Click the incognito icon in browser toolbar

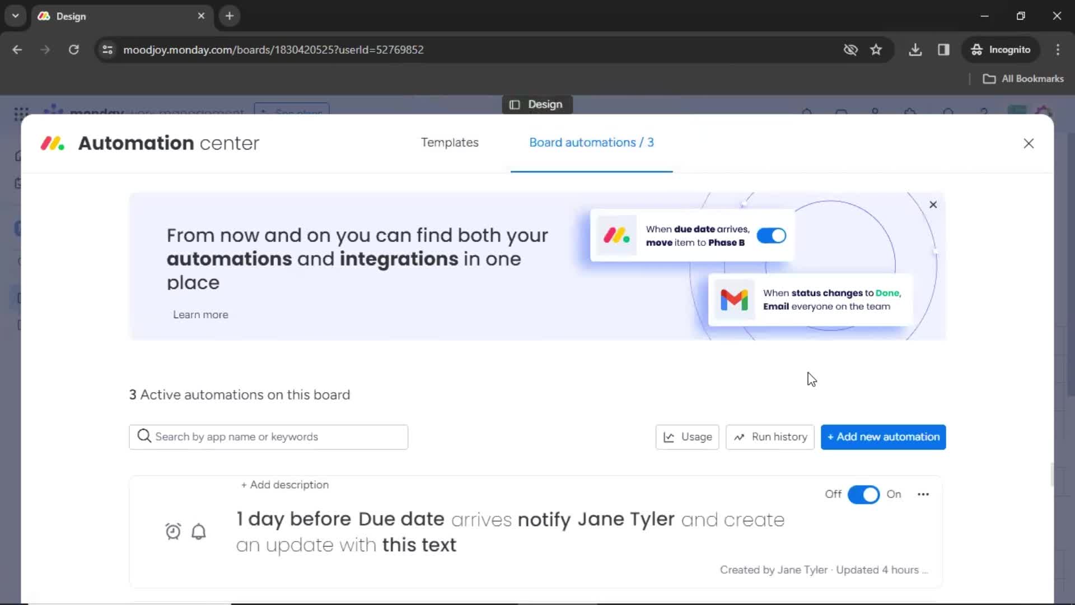977,49
